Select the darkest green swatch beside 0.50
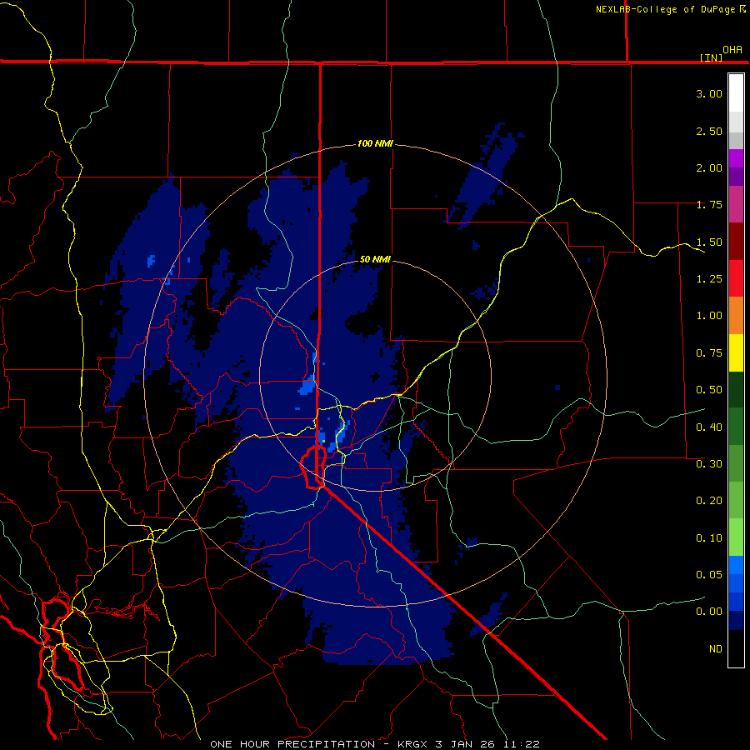This screenshot has width=750, height=750. click(x=736, y=390)
